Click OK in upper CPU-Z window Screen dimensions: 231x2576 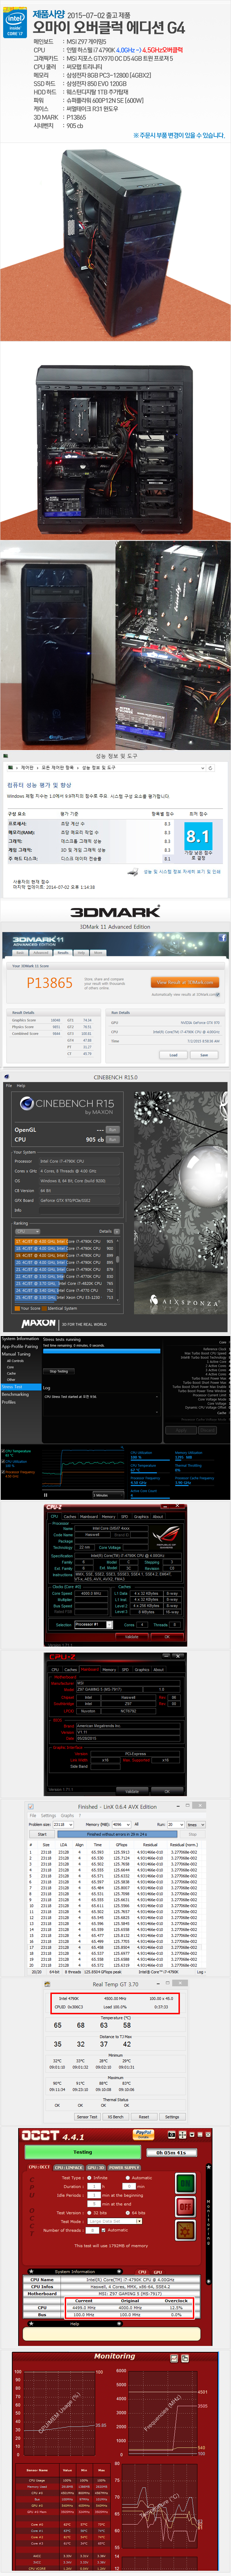click(167, 1637)
